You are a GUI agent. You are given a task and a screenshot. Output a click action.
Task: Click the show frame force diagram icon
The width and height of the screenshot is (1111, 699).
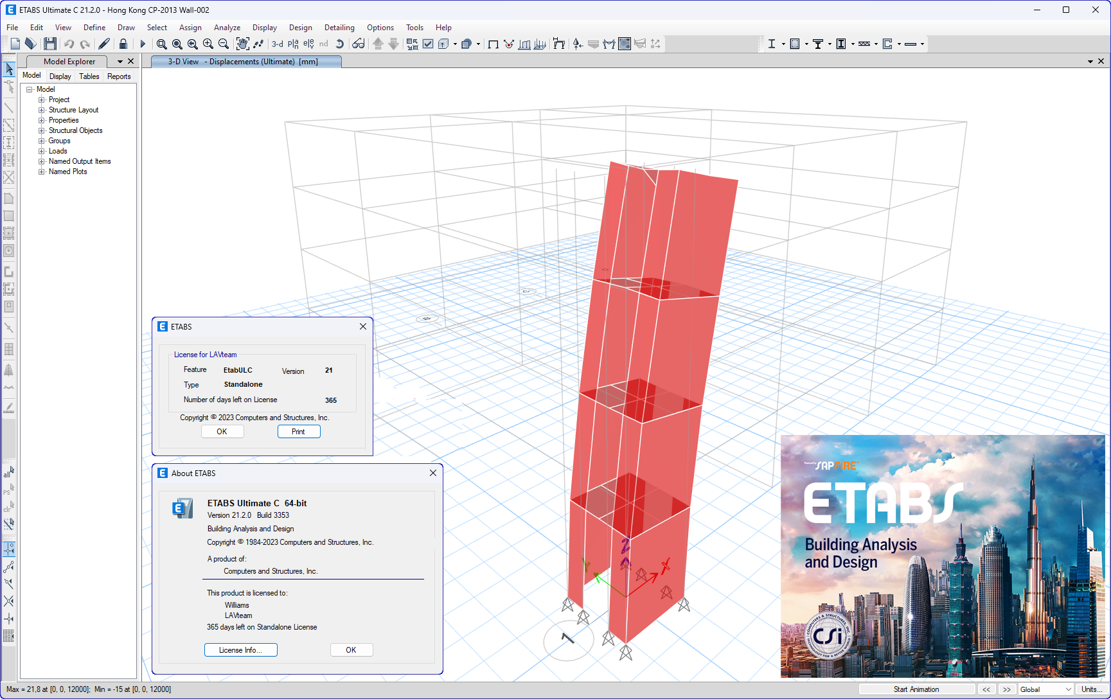click(609, 44)
